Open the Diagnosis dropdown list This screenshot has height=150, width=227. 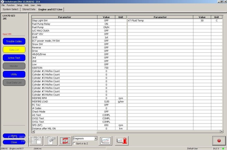pyautogui.click(x=95, y=138)
